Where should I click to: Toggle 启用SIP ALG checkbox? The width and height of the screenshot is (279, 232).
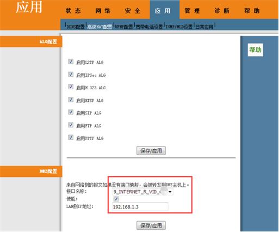71,112
